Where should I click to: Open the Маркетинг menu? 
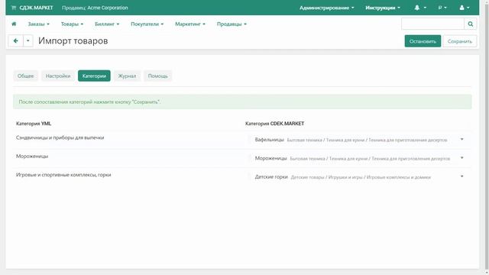190,24
